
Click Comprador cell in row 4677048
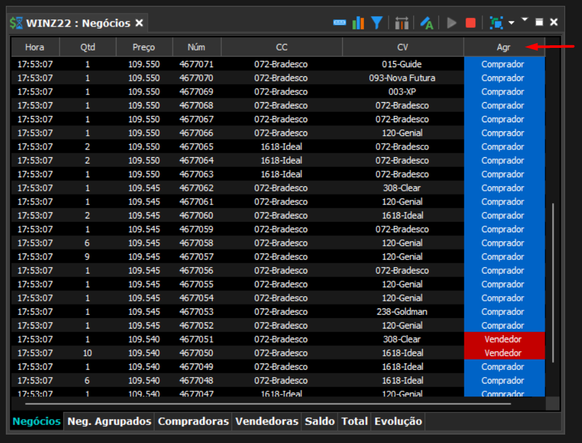click(504, 380)
